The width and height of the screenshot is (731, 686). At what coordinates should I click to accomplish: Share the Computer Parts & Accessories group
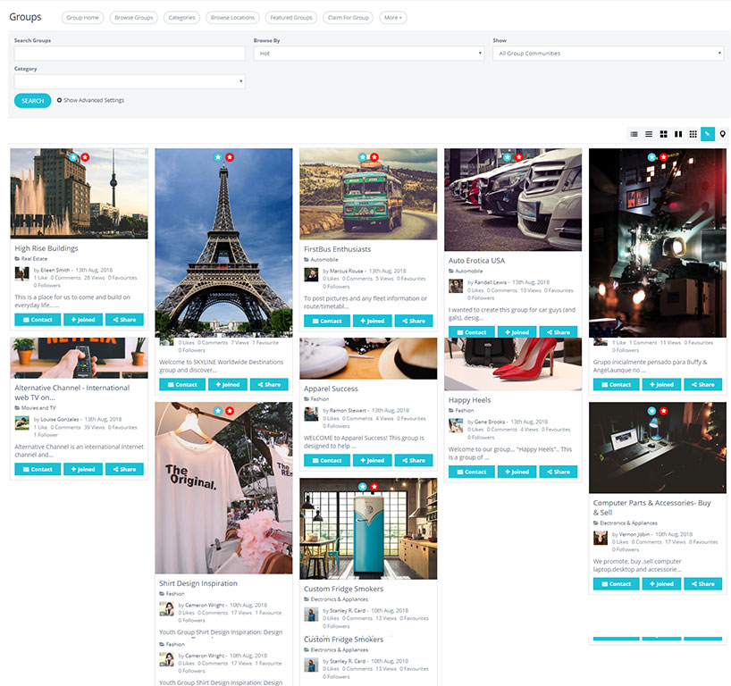point(703,584)
